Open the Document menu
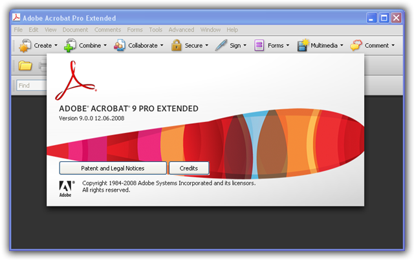Viewport: 414px width, 260px height. (75, 30)
